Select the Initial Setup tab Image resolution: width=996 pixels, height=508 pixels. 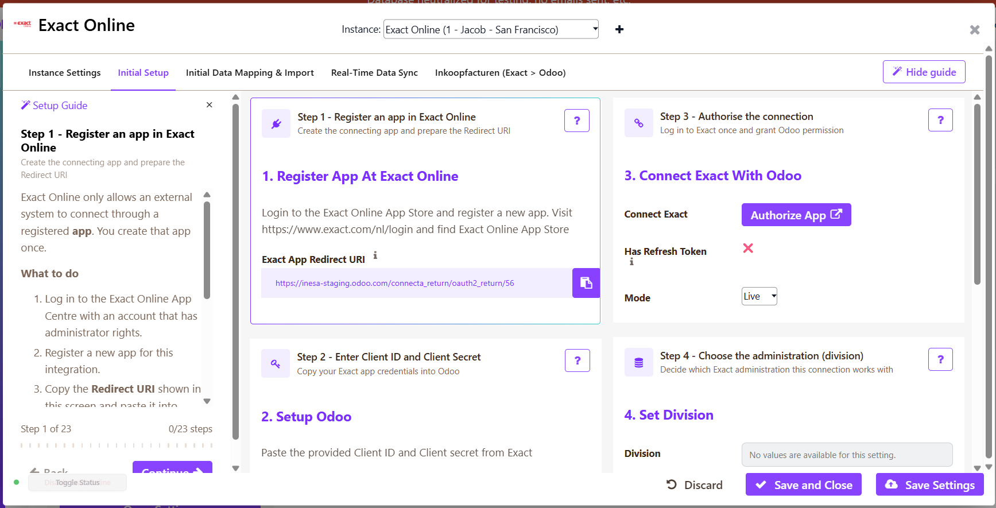(143, 72)
